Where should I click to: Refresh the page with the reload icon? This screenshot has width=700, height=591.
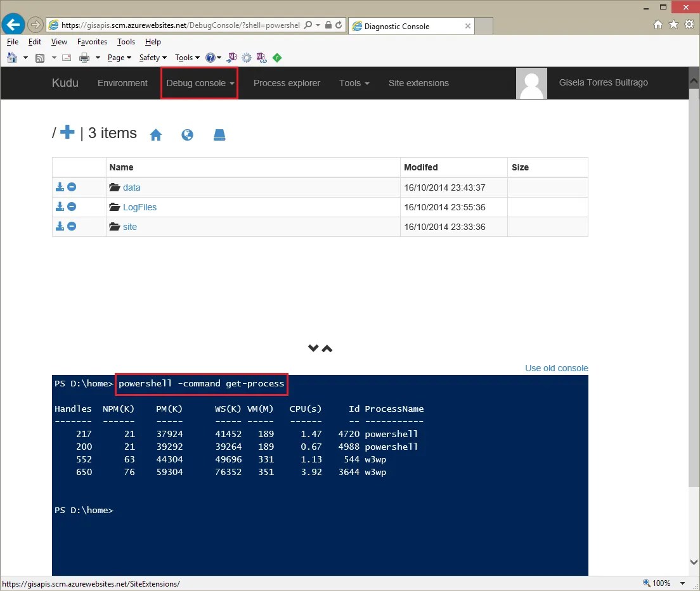coord(339,25)
